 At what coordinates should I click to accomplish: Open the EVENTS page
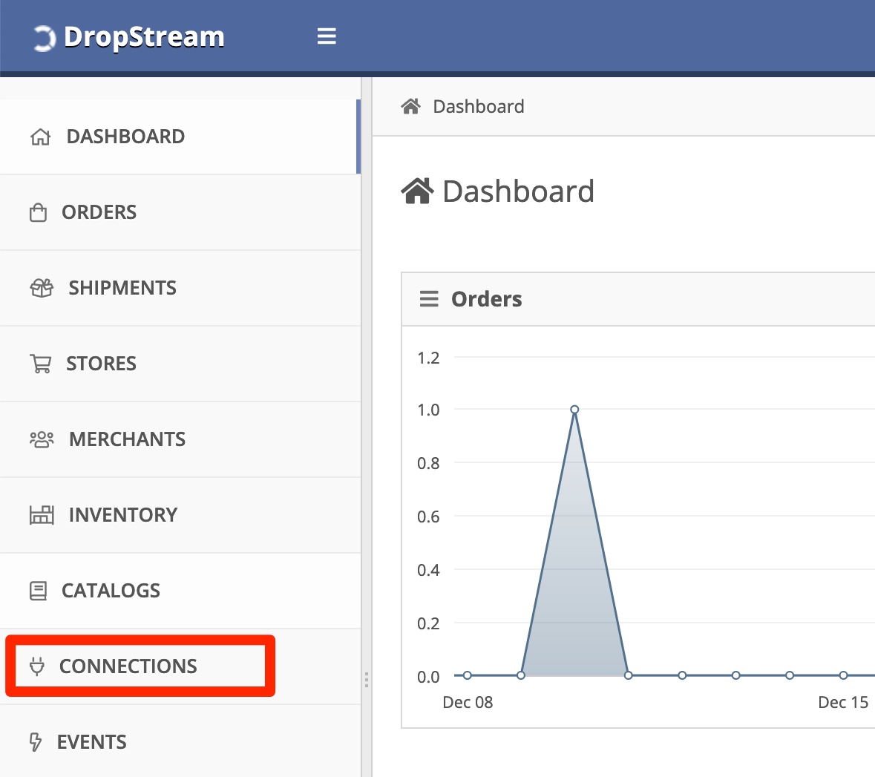[180, 741]
